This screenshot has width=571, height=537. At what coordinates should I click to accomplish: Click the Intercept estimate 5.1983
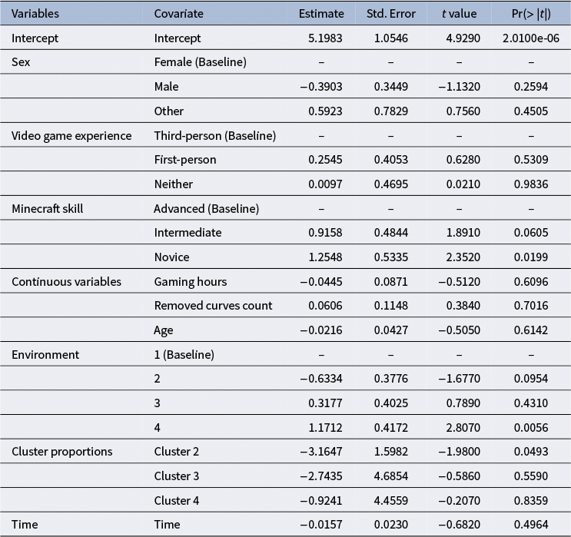point(325,38)
